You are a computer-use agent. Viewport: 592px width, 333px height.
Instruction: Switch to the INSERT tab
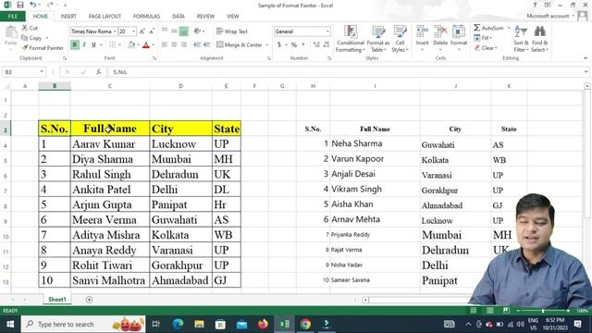click(x=68, y=17)
